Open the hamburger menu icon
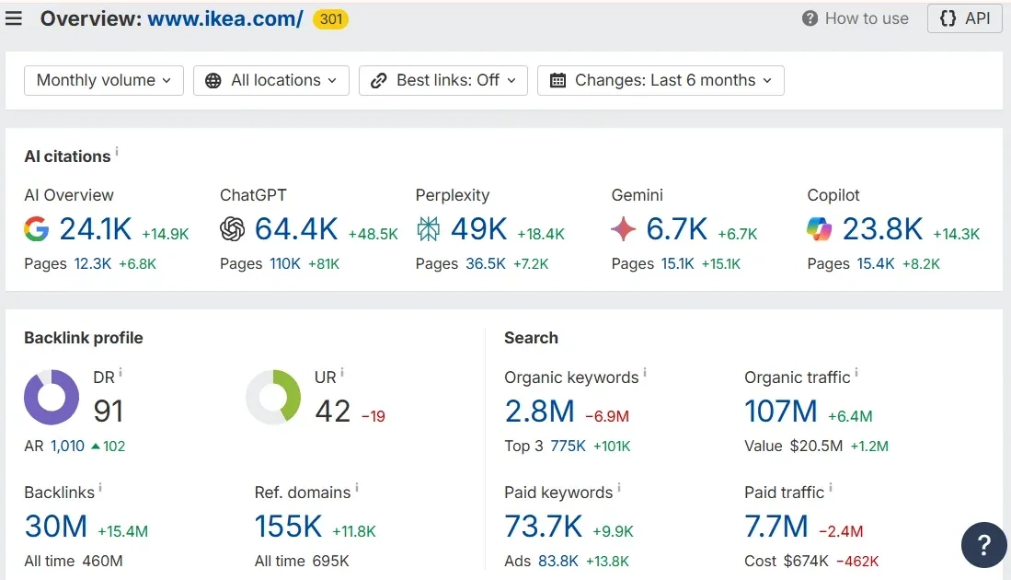 14,18
